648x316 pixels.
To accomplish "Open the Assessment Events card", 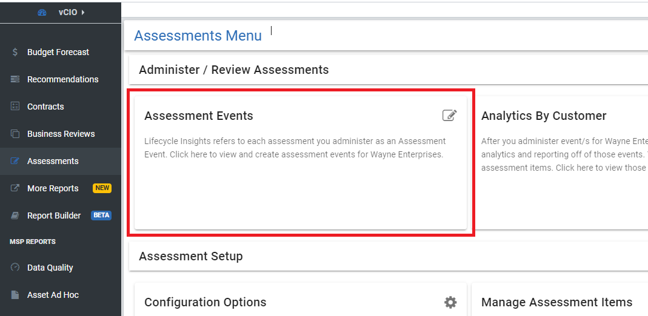I will (300, 160).
